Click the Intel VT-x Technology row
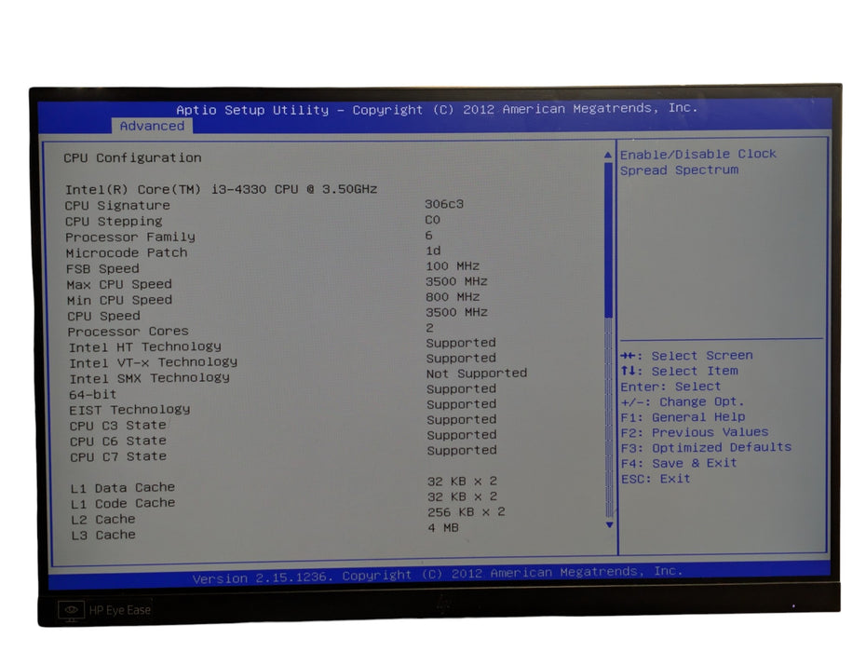The image size is (866, 652). click(x=282, y=360)
